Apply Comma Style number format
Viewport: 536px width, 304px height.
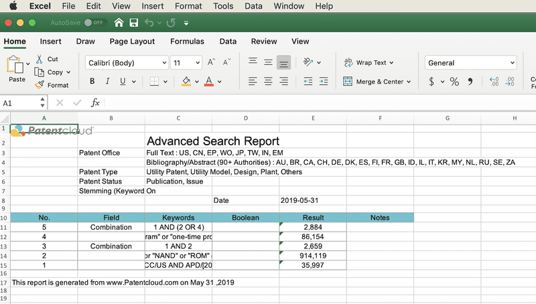[470, 82]
